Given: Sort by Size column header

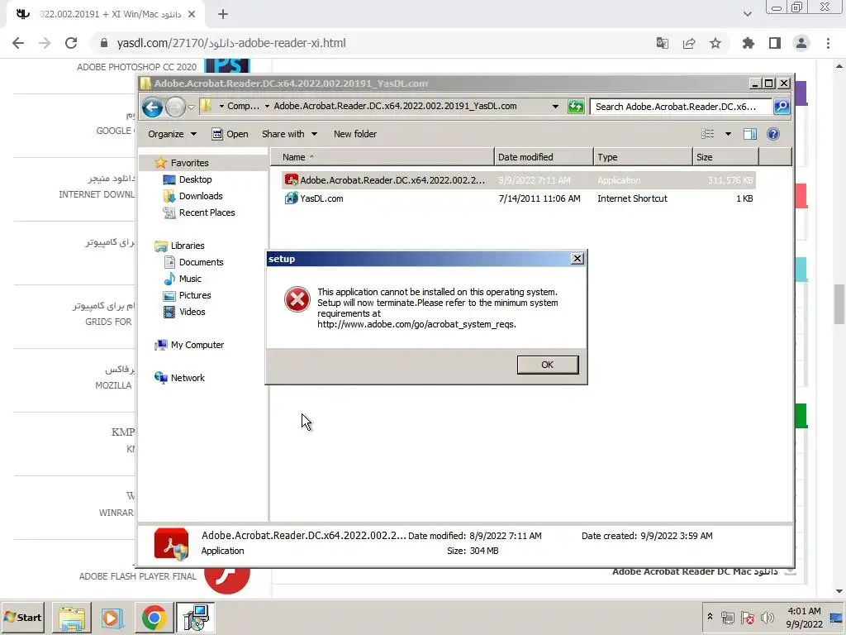Looking at the screenshot, I should tap(725, 157).
